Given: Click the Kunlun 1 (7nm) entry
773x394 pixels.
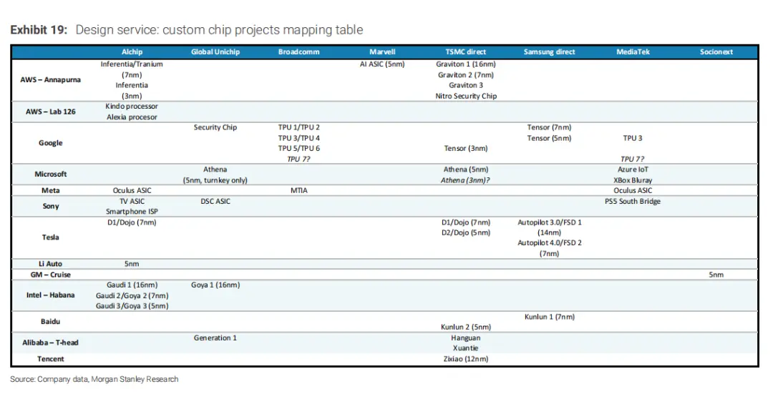Looking at the screenshot, I should click(x=549, y=317).
